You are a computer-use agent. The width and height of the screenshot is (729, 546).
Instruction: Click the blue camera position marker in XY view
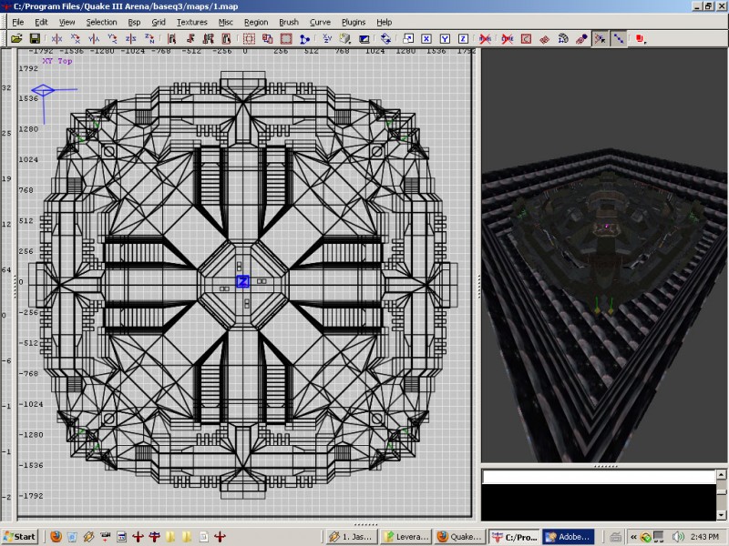[43, 90]
